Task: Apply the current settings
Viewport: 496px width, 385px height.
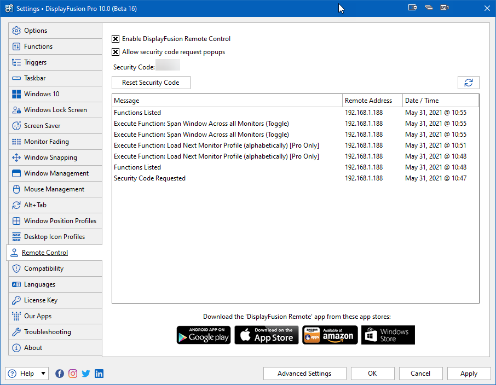Action: pos(469,374)
